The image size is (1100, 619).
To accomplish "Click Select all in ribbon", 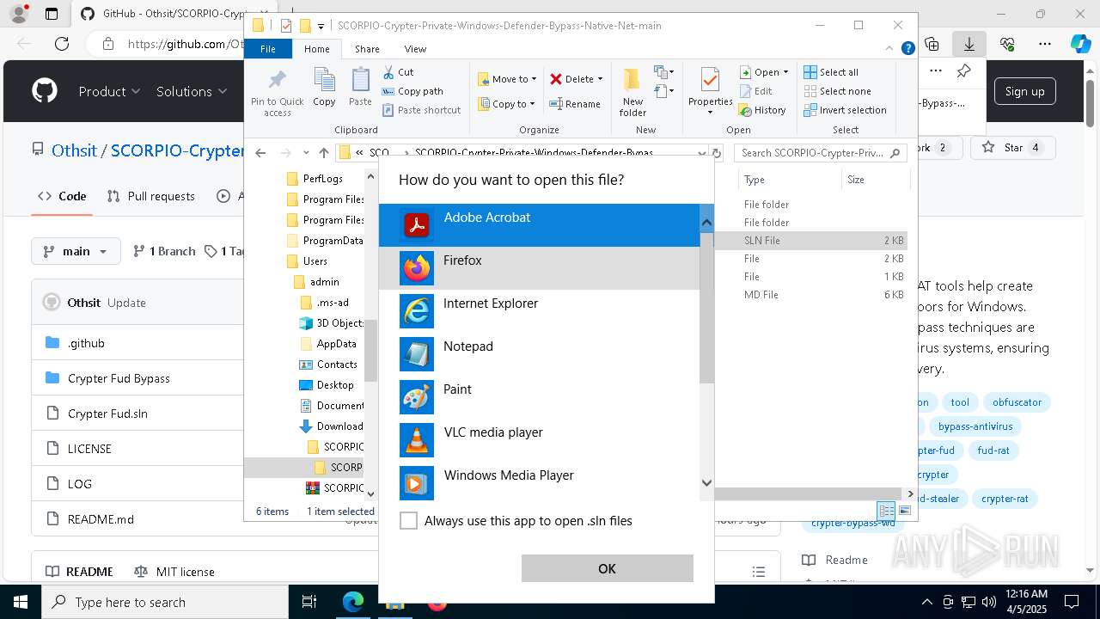I will click(831, 72).
